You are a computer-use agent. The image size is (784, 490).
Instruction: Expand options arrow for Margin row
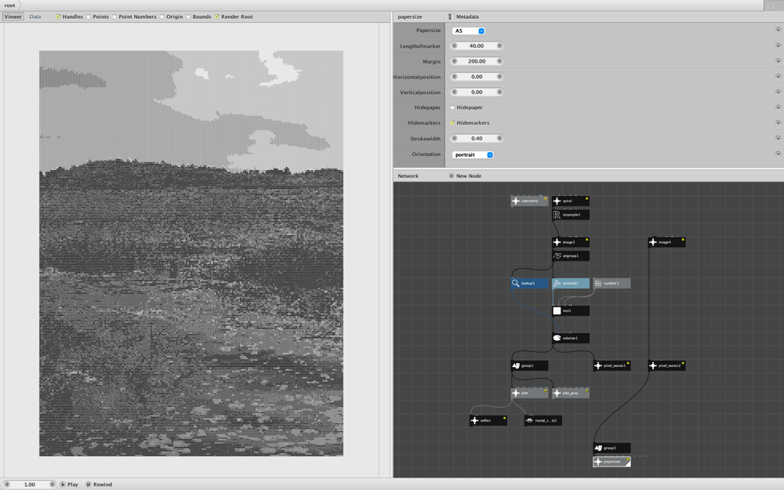pos(778,60)
